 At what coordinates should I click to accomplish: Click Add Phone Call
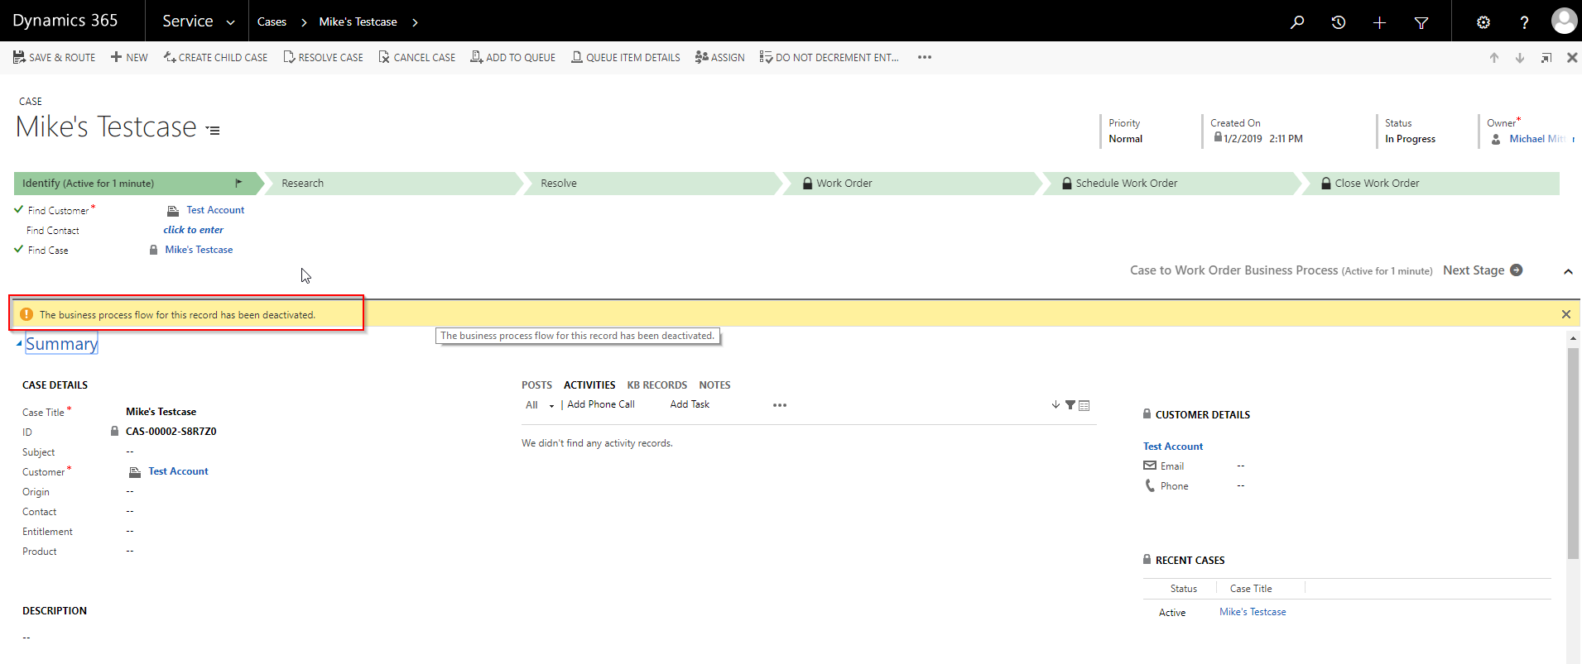coord(601,404)
